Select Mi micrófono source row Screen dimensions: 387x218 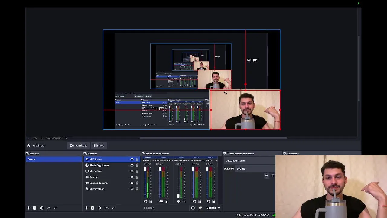(x=112, y=189)
